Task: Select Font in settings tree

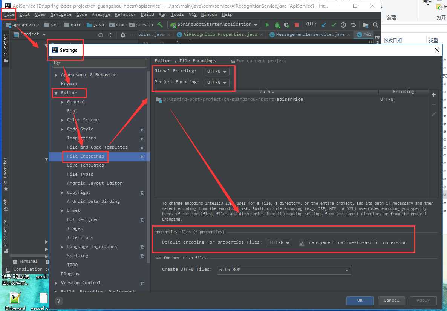Action: (72, 111)
